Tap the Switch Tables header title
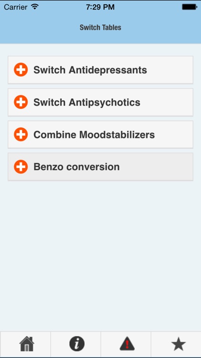The width and height of the screenshot is (201, 358). [x=100, y=28]
